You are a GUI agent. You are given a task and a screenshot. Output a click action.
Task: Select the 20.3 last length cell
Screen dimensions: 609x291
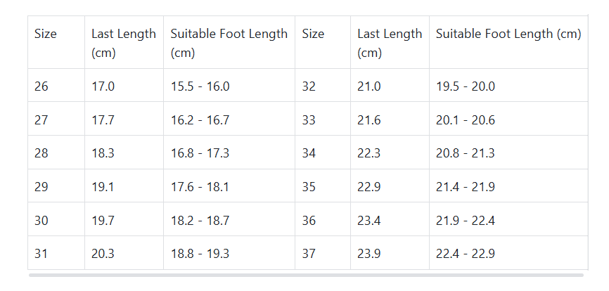[x=103, y=254]
